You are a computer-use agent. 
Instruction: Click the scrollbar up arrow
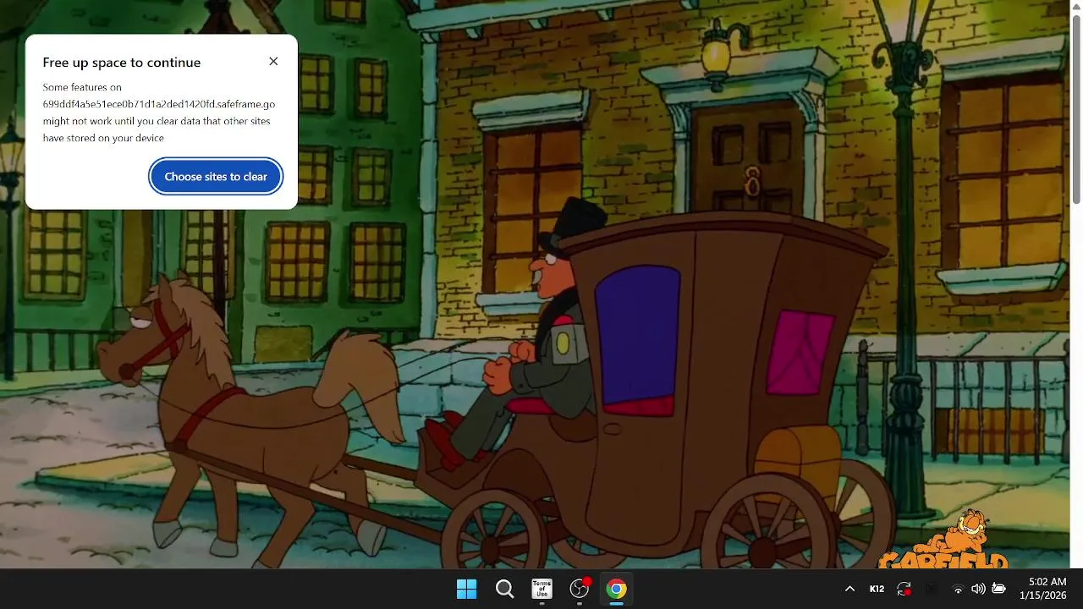coord(1076,5)
